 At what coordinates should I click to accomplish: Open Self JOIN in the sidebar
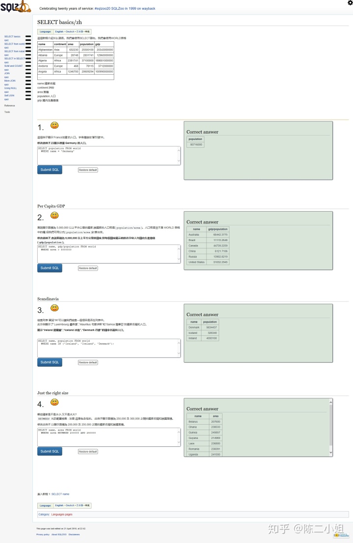pos(9,95)
